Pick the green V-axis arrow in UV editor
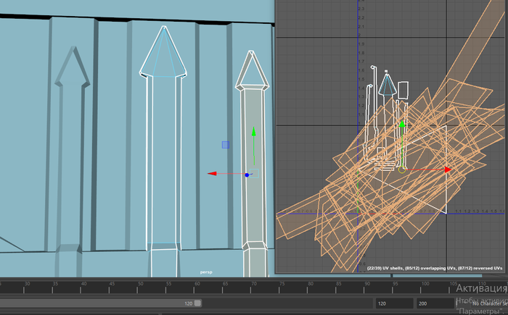Image resolution: width=508 pixels, height=315 pixels. point(402,125)
